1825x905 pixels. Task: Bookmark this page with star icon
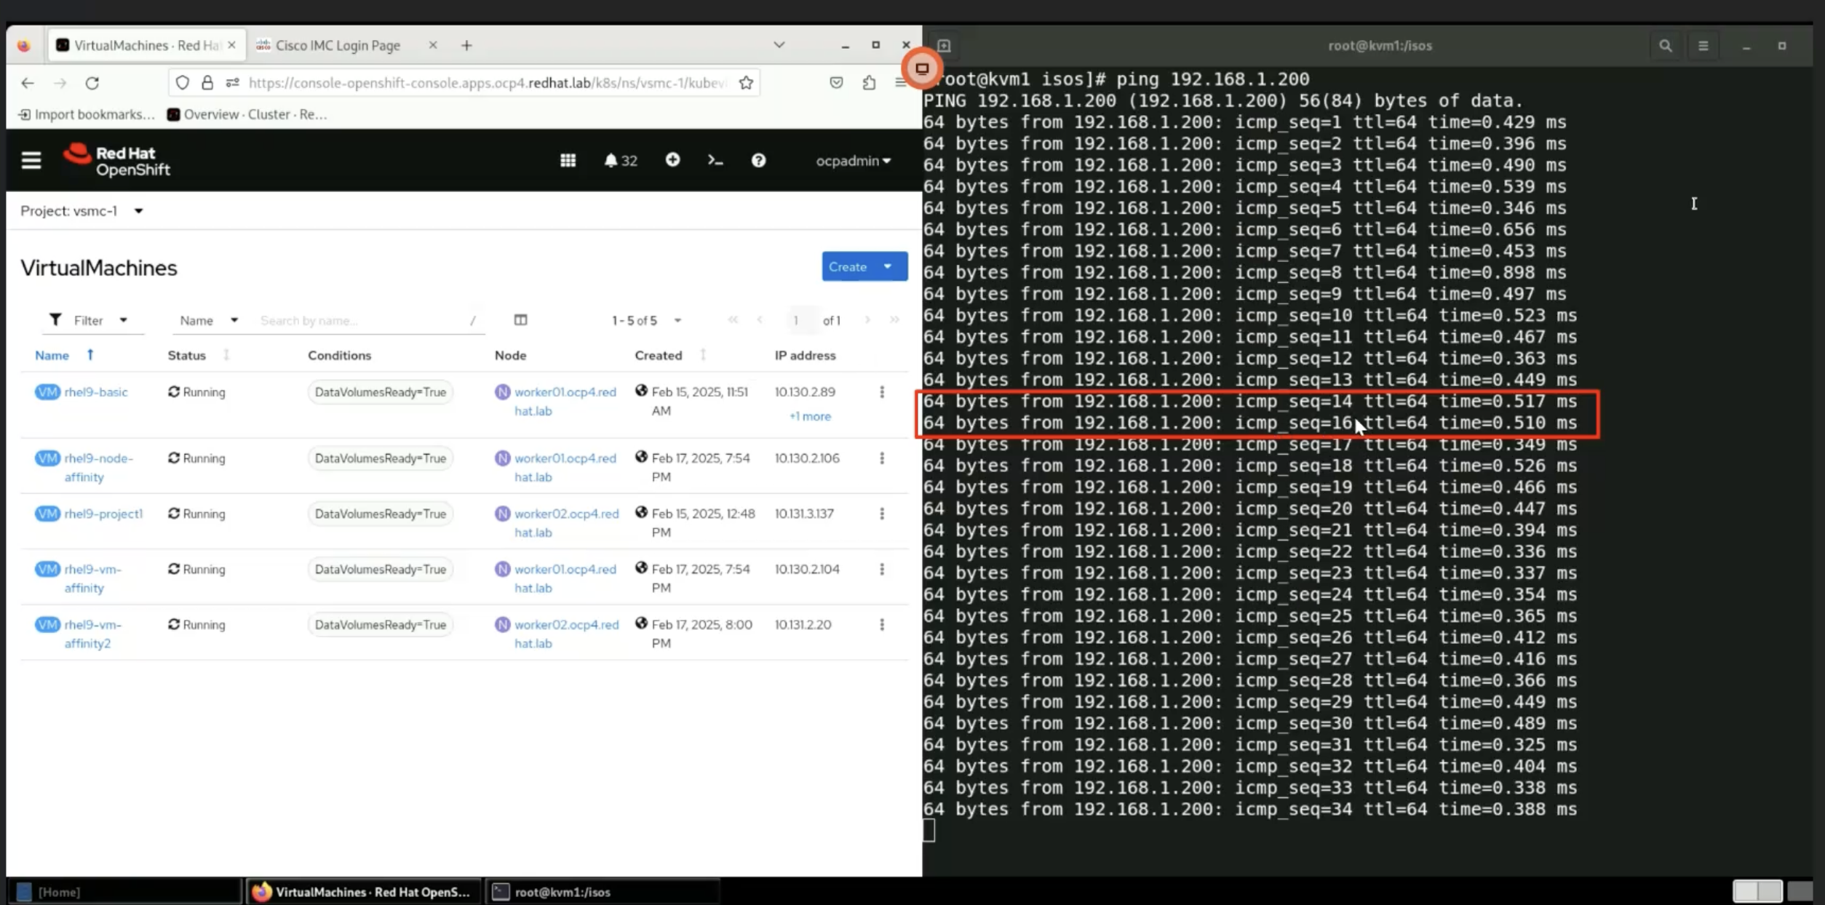point(746,83)
